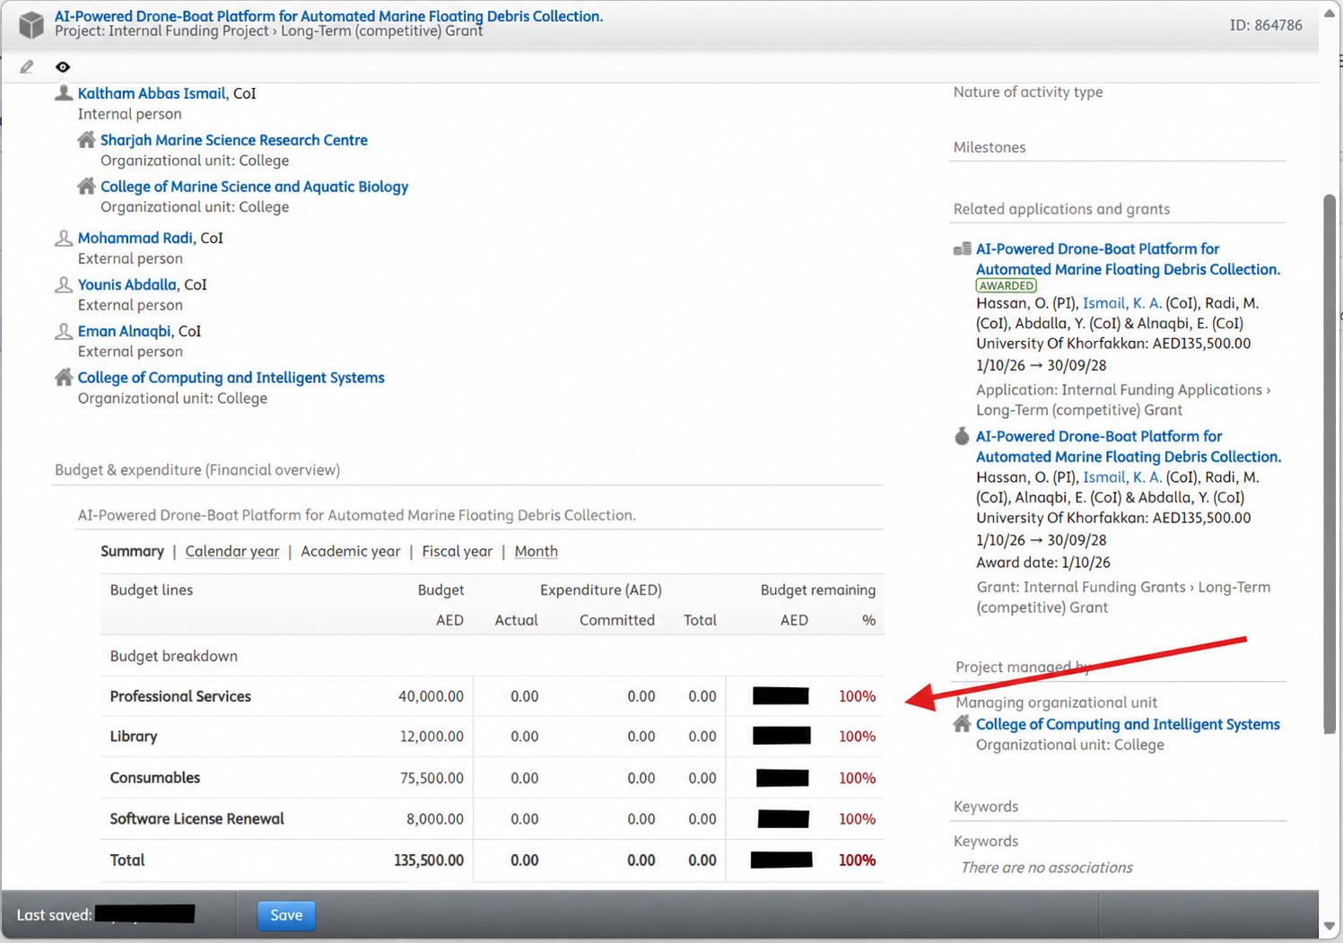This screenshot has height=943, width=1343.
Task: Click application icon beside the AWARDED related entry
Action: [963, 249]
